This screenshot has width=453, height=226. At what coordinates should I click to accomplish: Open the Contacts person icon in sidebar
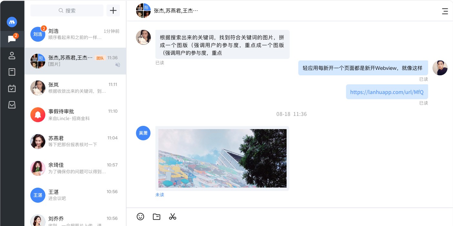coord(12,55)
